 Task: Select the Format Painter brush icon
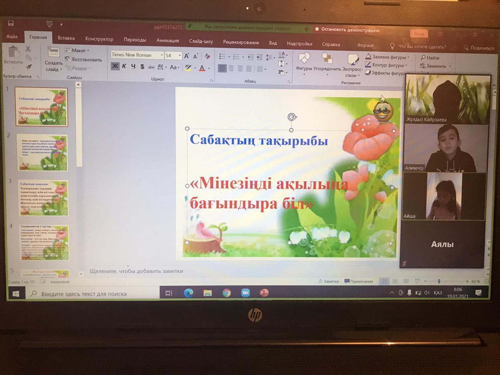coord(29,66)
